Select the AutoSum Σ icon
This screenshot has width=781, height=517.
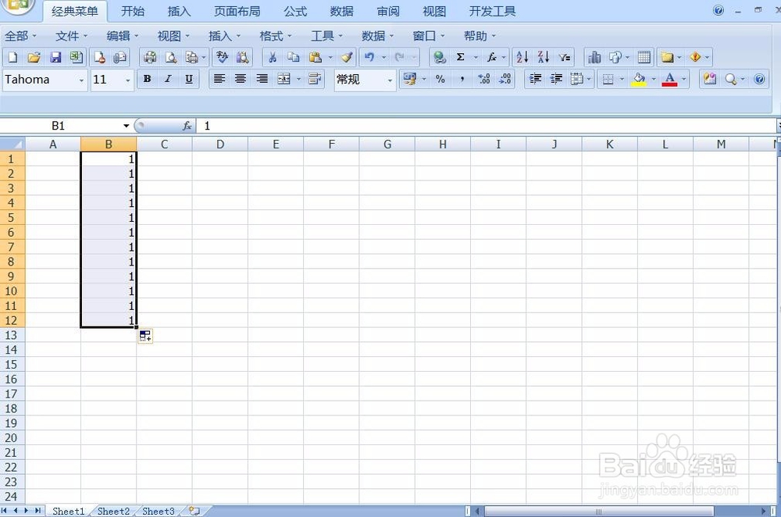pos(462,57)
